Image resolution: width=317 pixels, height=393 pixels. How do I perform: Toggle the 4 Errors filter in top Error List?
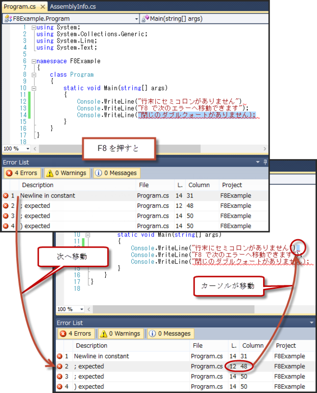[x=22, y=173]
